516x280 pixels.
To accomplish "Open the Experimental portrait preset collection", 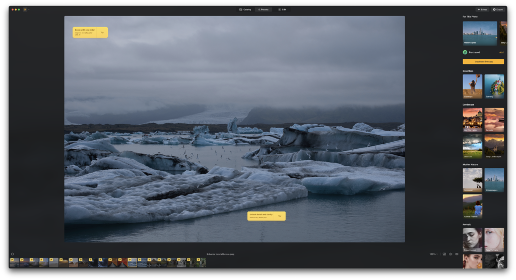I will [x=473, y=240].
